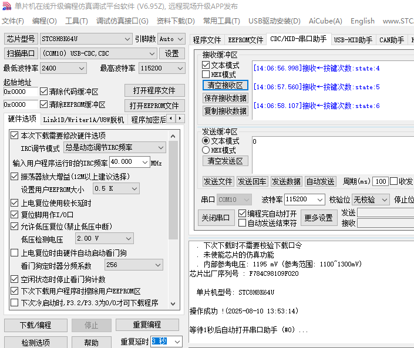Toggle 清除代码缓冲区 checkbox
The width and height of the screenshot is (414, 348).
(43, 92)
